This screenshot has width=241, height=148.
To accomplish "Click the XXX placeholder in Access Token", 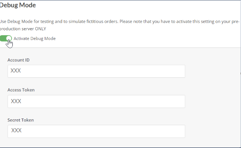I will pyautogui.click(x=16, y=101).
